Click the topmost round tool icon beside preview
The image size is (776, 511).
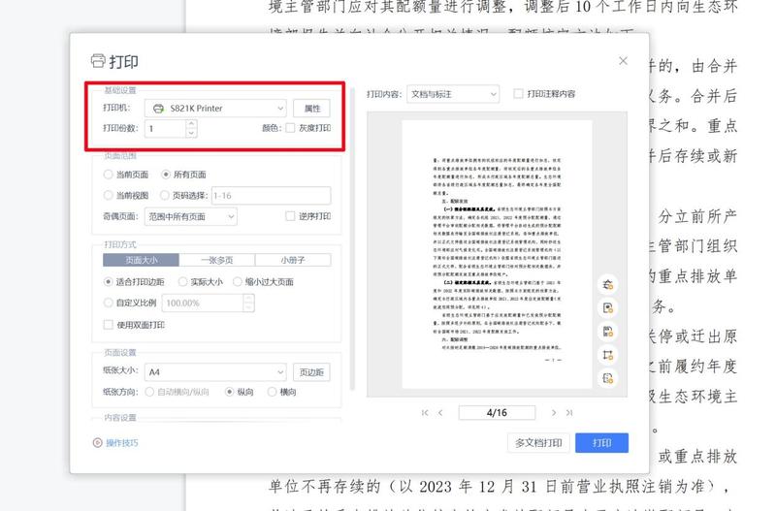[608, 284]
